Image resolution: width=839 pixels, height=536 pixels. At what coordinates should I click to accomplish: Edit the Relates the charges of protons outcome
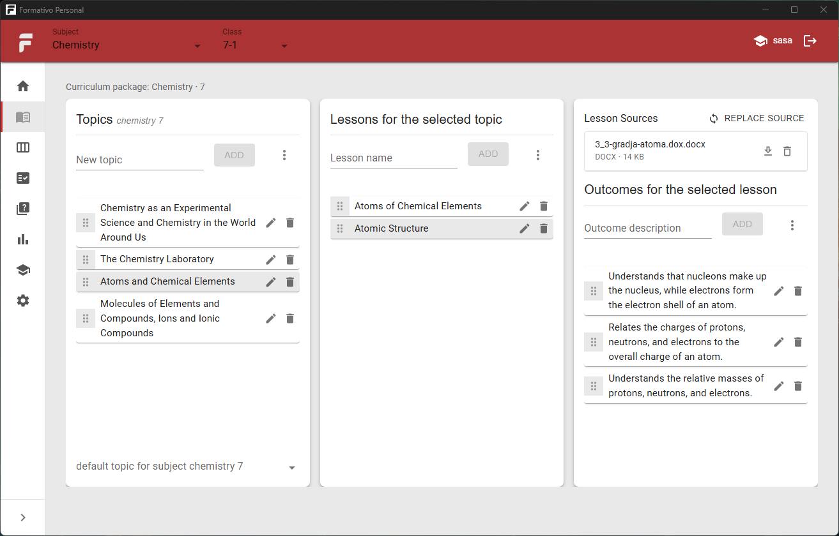(779, 342)
